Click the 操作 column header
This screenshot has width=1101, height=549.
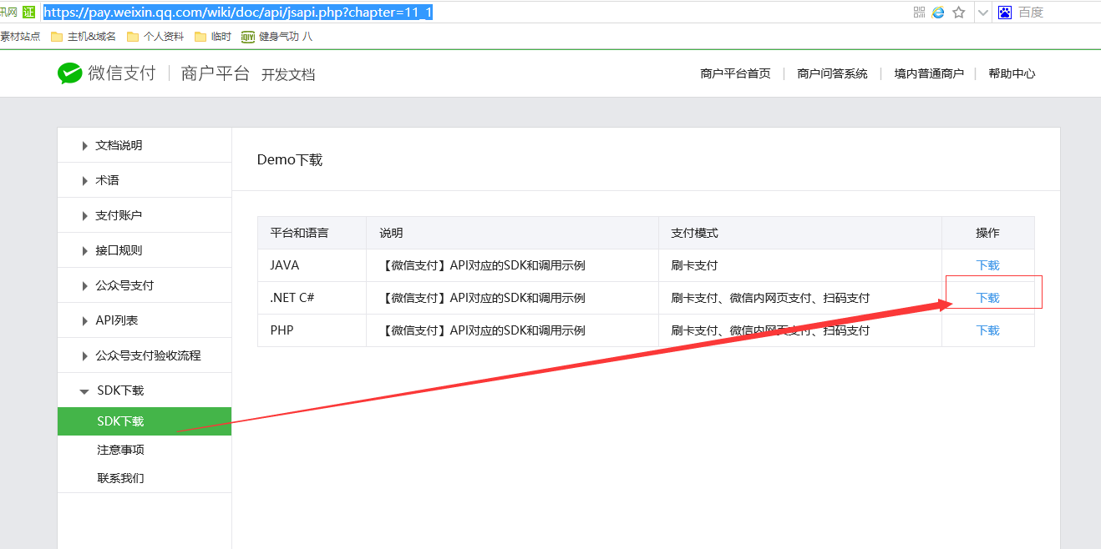pyautogui.click(x=987, y=233)
